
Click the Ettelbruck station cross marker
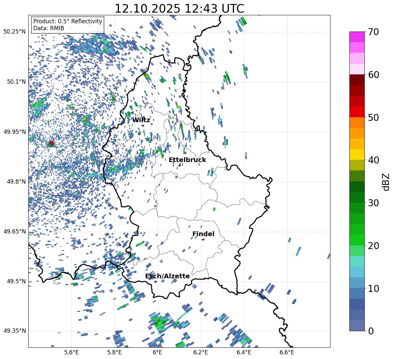(x=179, y=165)
